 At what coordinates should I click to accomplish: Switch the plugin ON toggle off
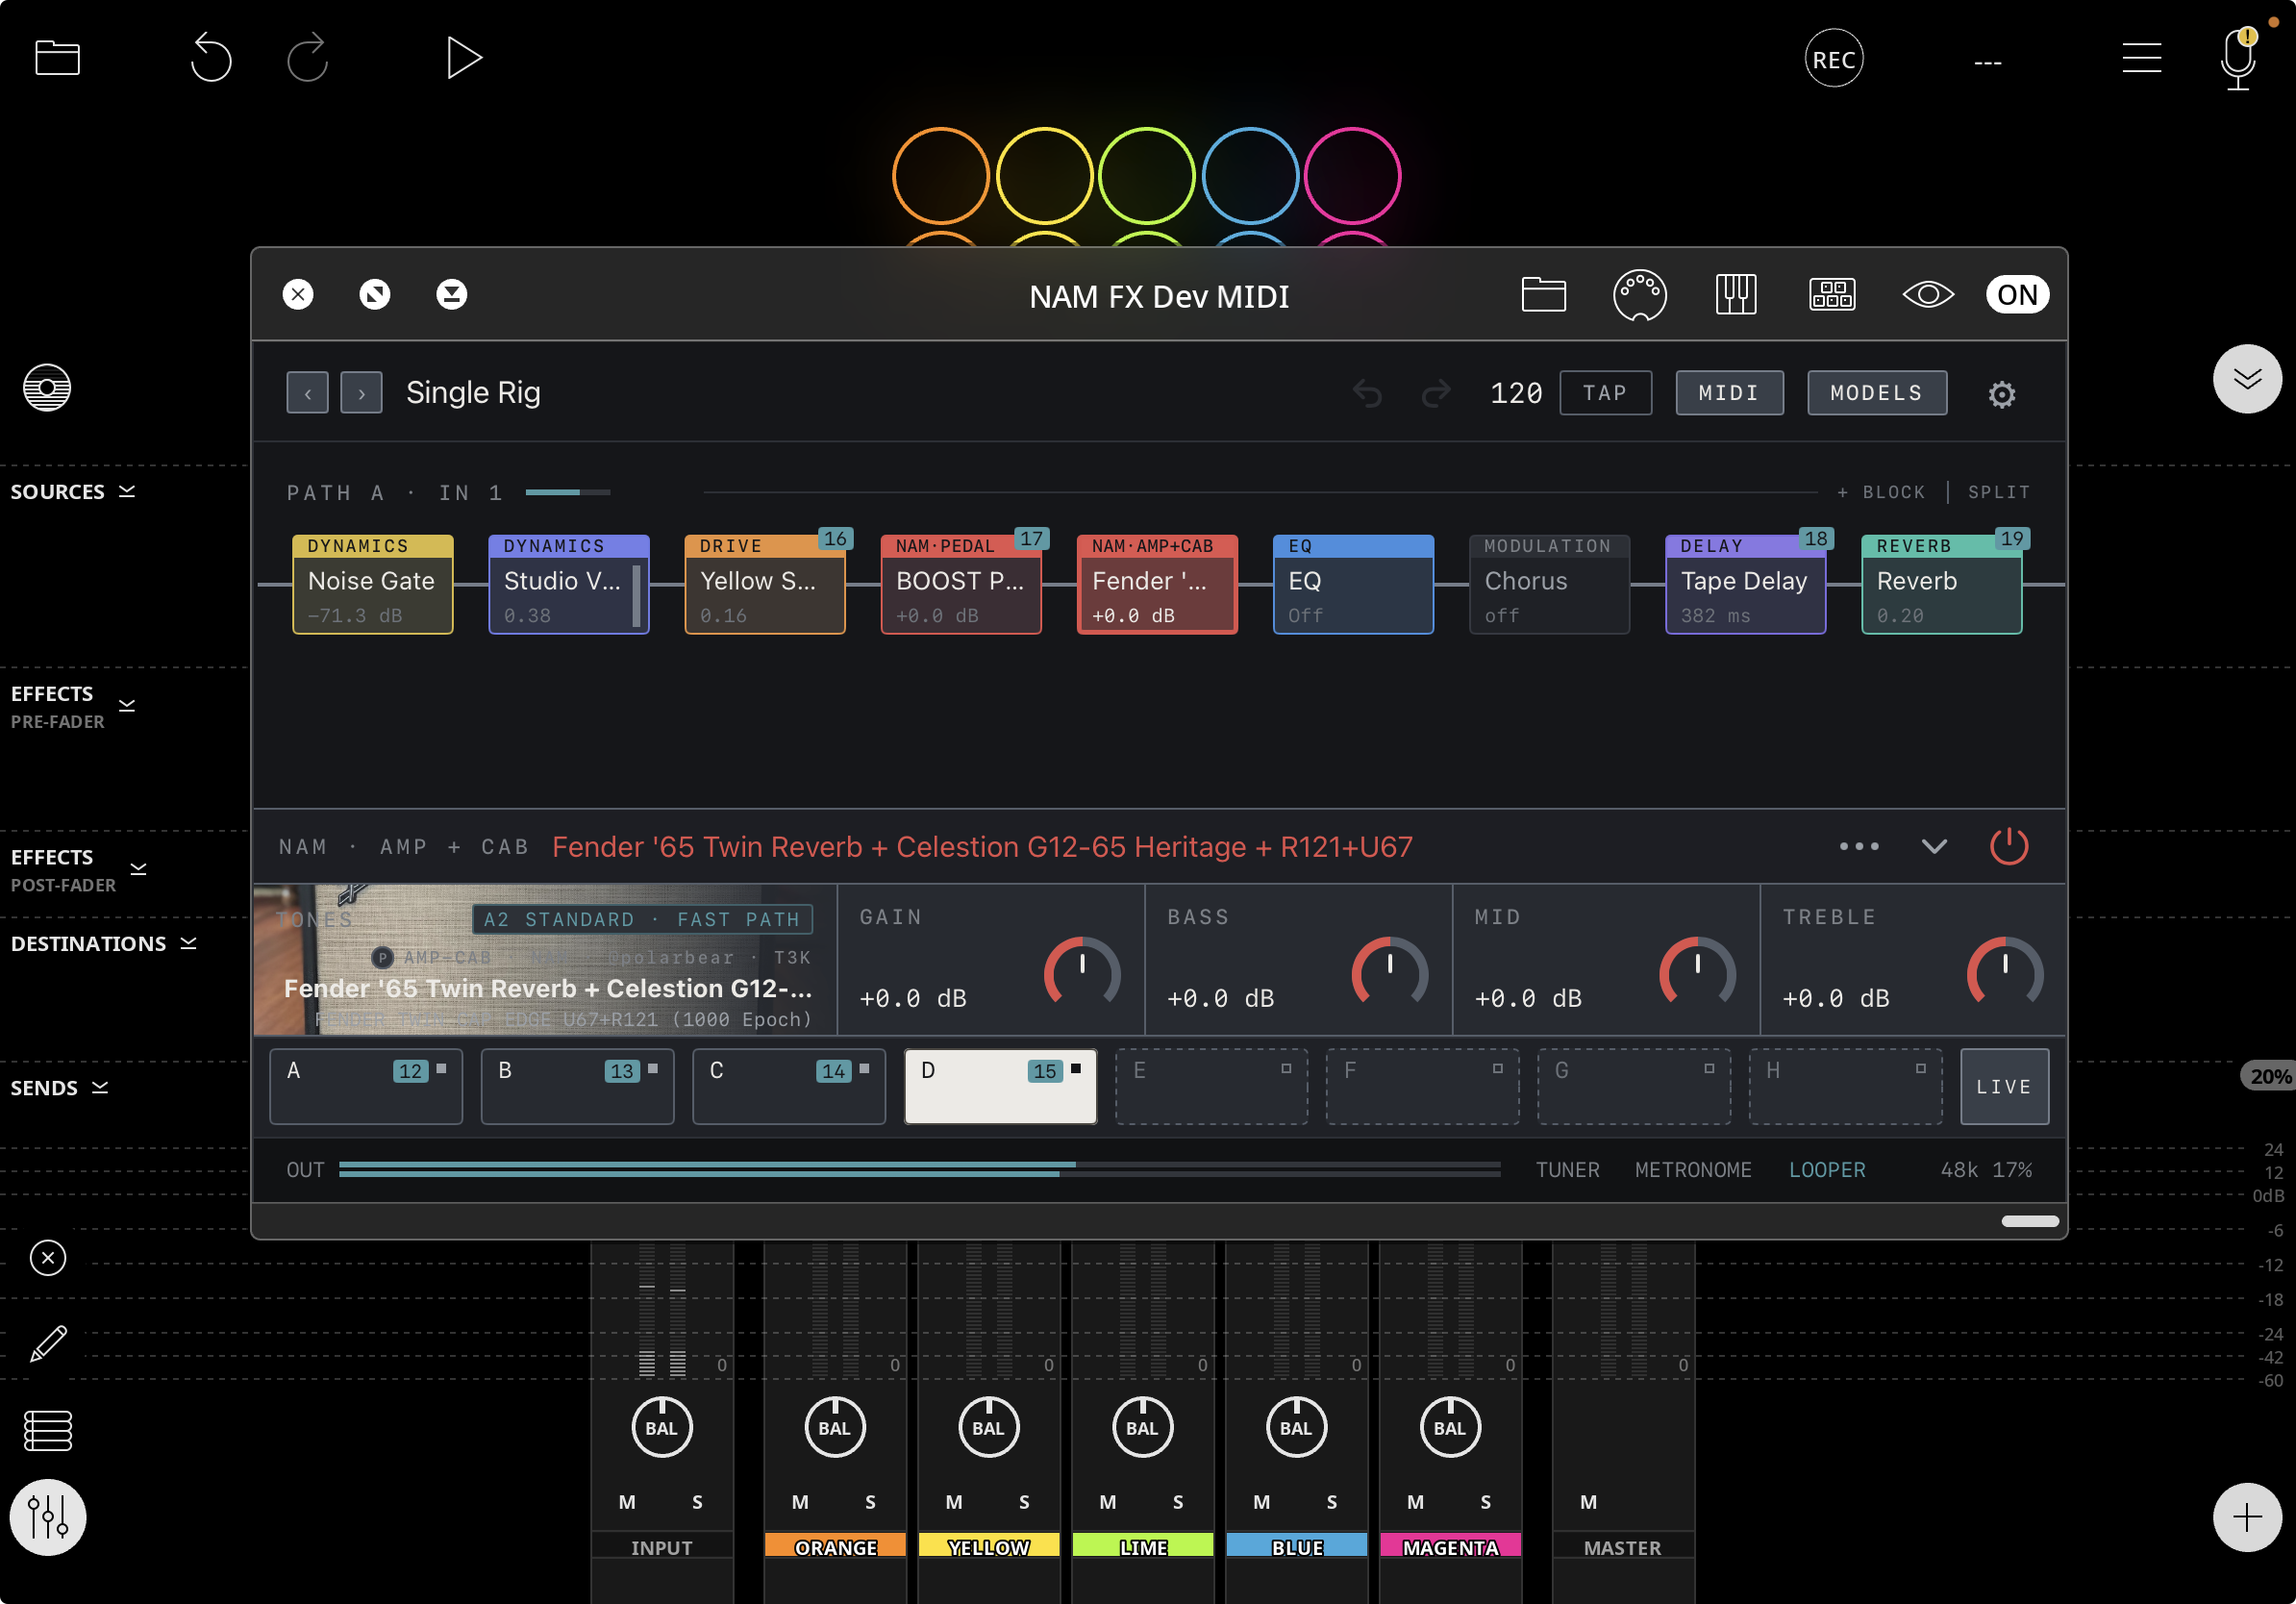coord(2017,295)
